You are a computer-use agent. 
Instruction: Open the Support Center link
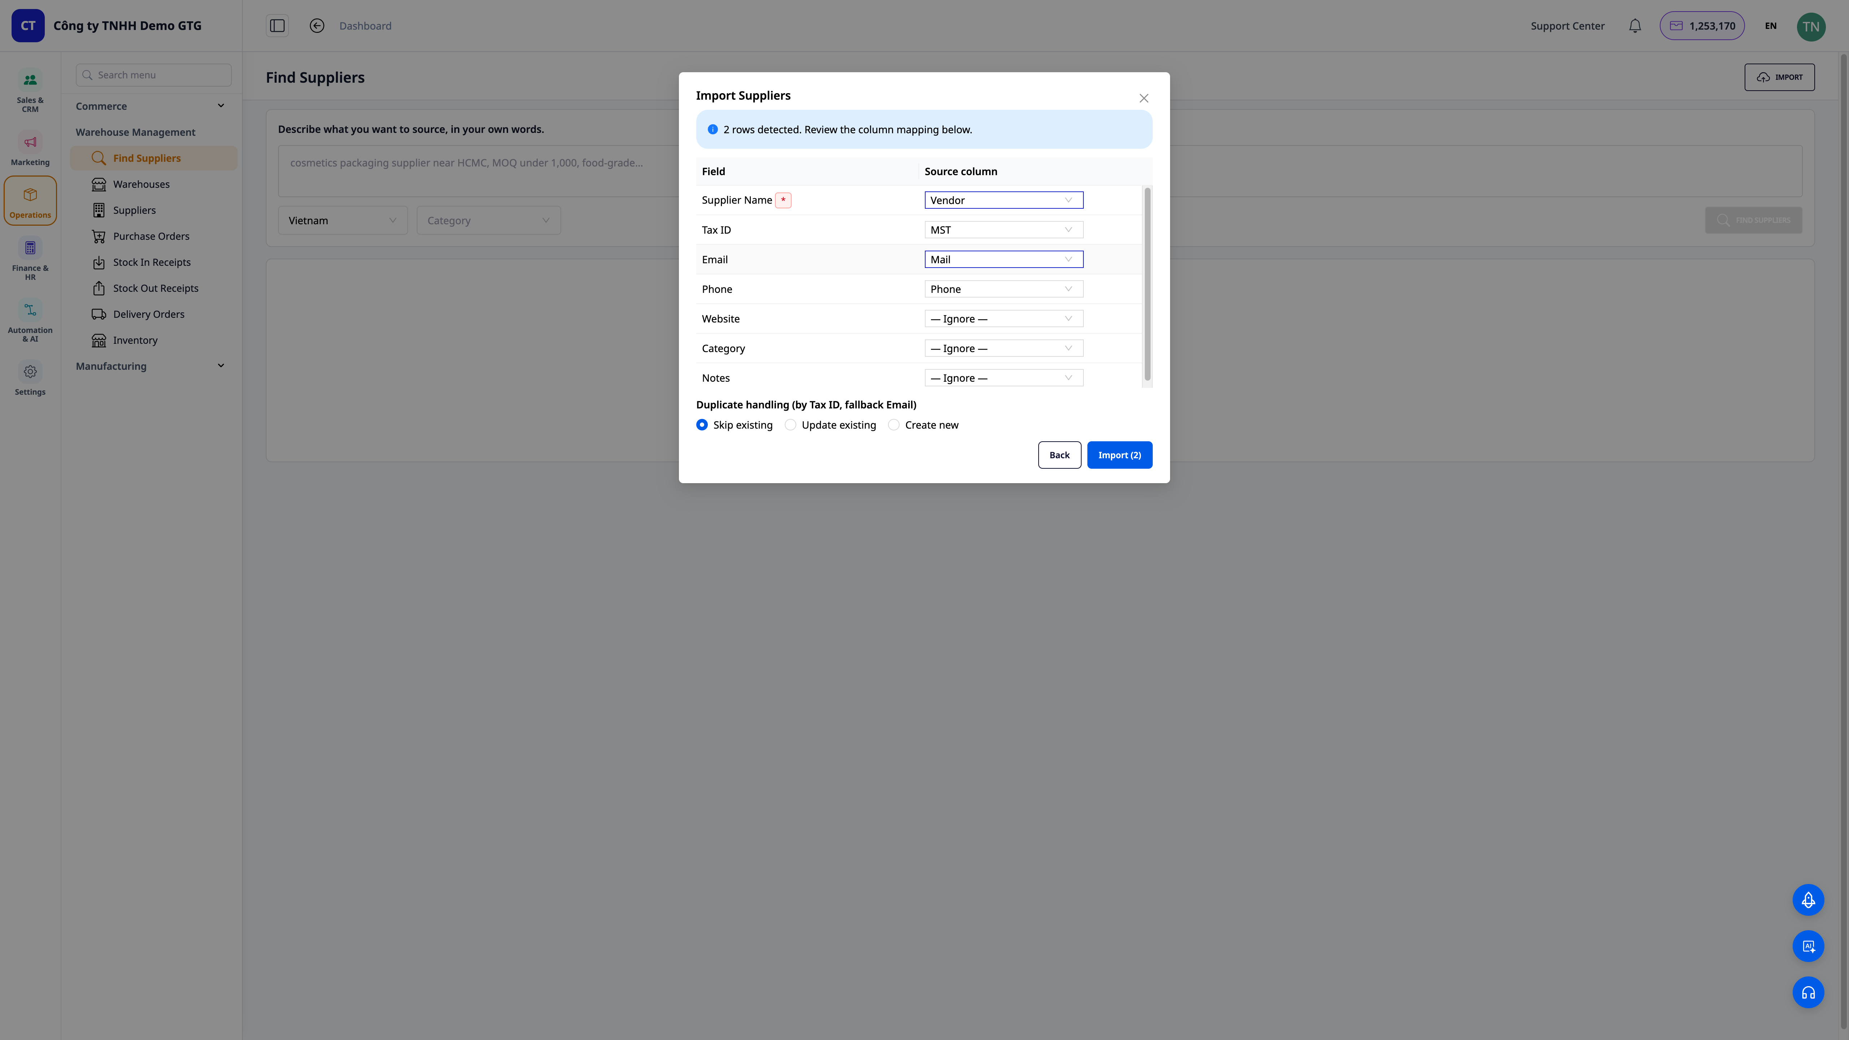click(1567, 26)
